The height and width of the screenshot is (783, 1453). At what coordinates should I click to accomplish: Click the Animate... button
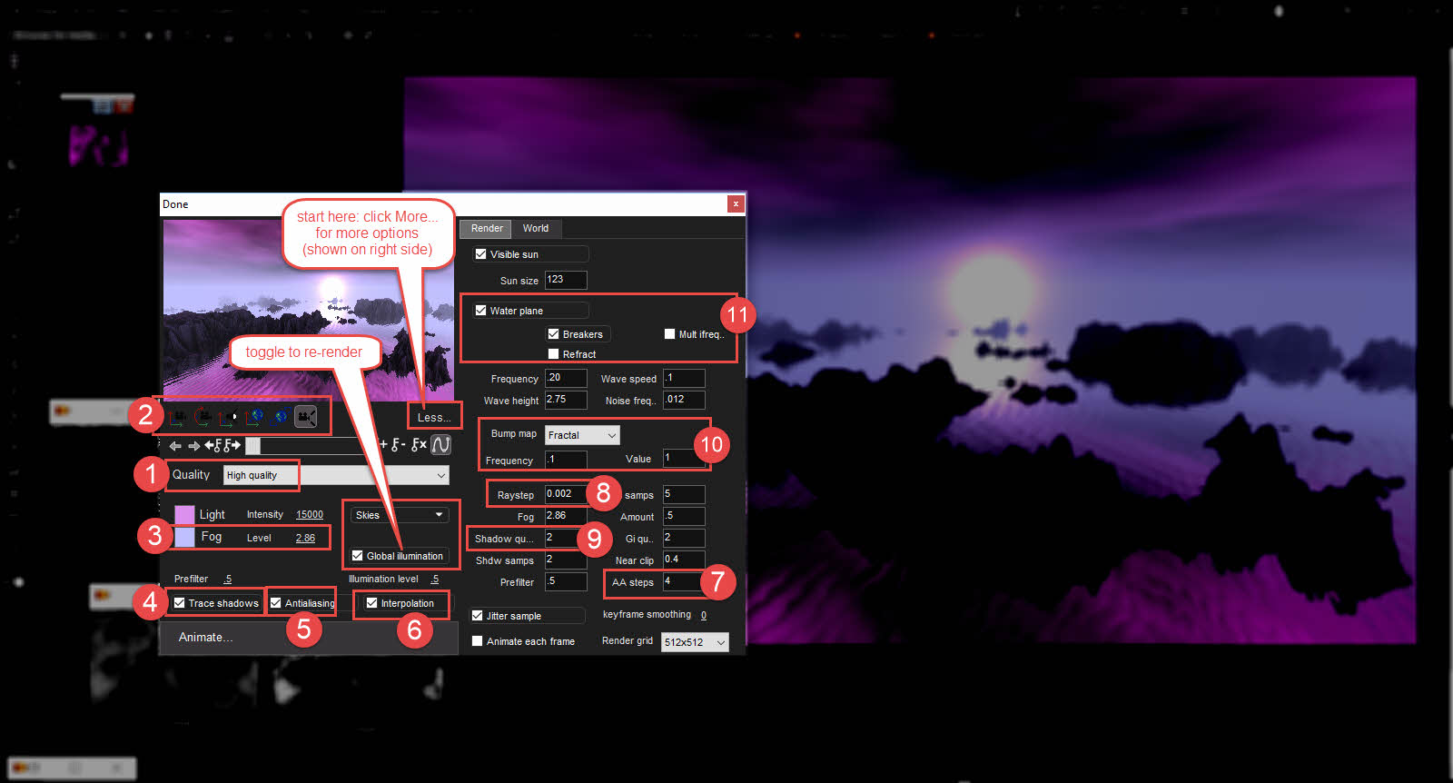206,637
